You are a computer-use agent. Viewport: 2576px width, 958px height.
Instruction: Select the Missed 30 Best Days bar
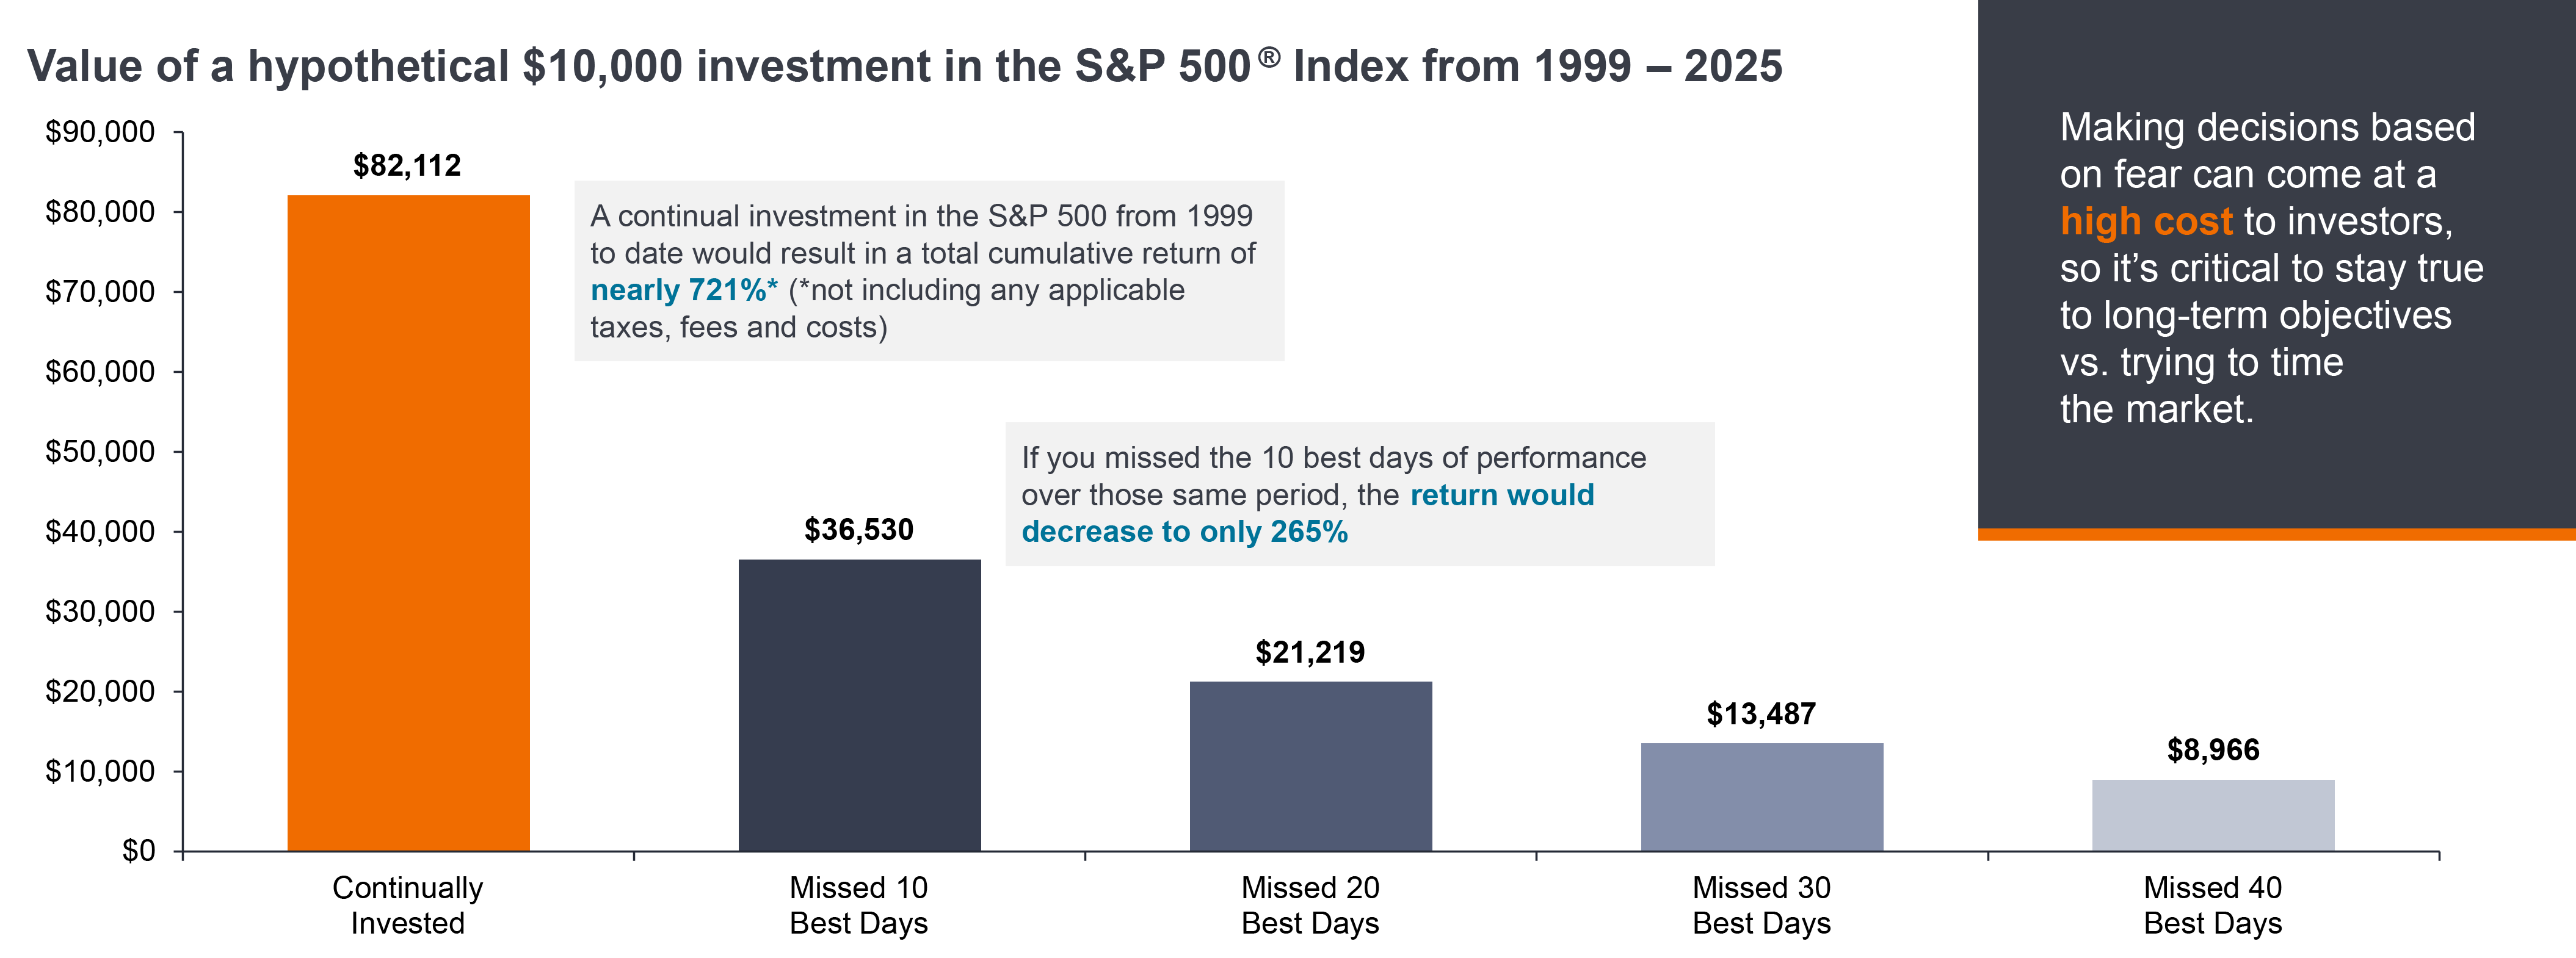click(1761, 796)
